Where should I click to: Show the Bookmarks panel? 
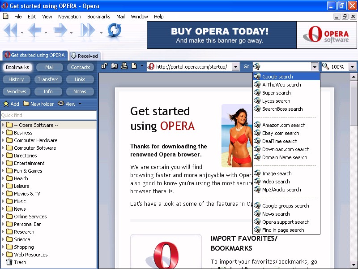point(17,67)
